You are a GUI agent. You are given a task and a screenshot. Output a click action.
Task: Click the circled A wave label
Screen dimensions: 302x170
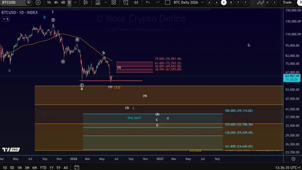pyautogui.click(x=63, y=62)
